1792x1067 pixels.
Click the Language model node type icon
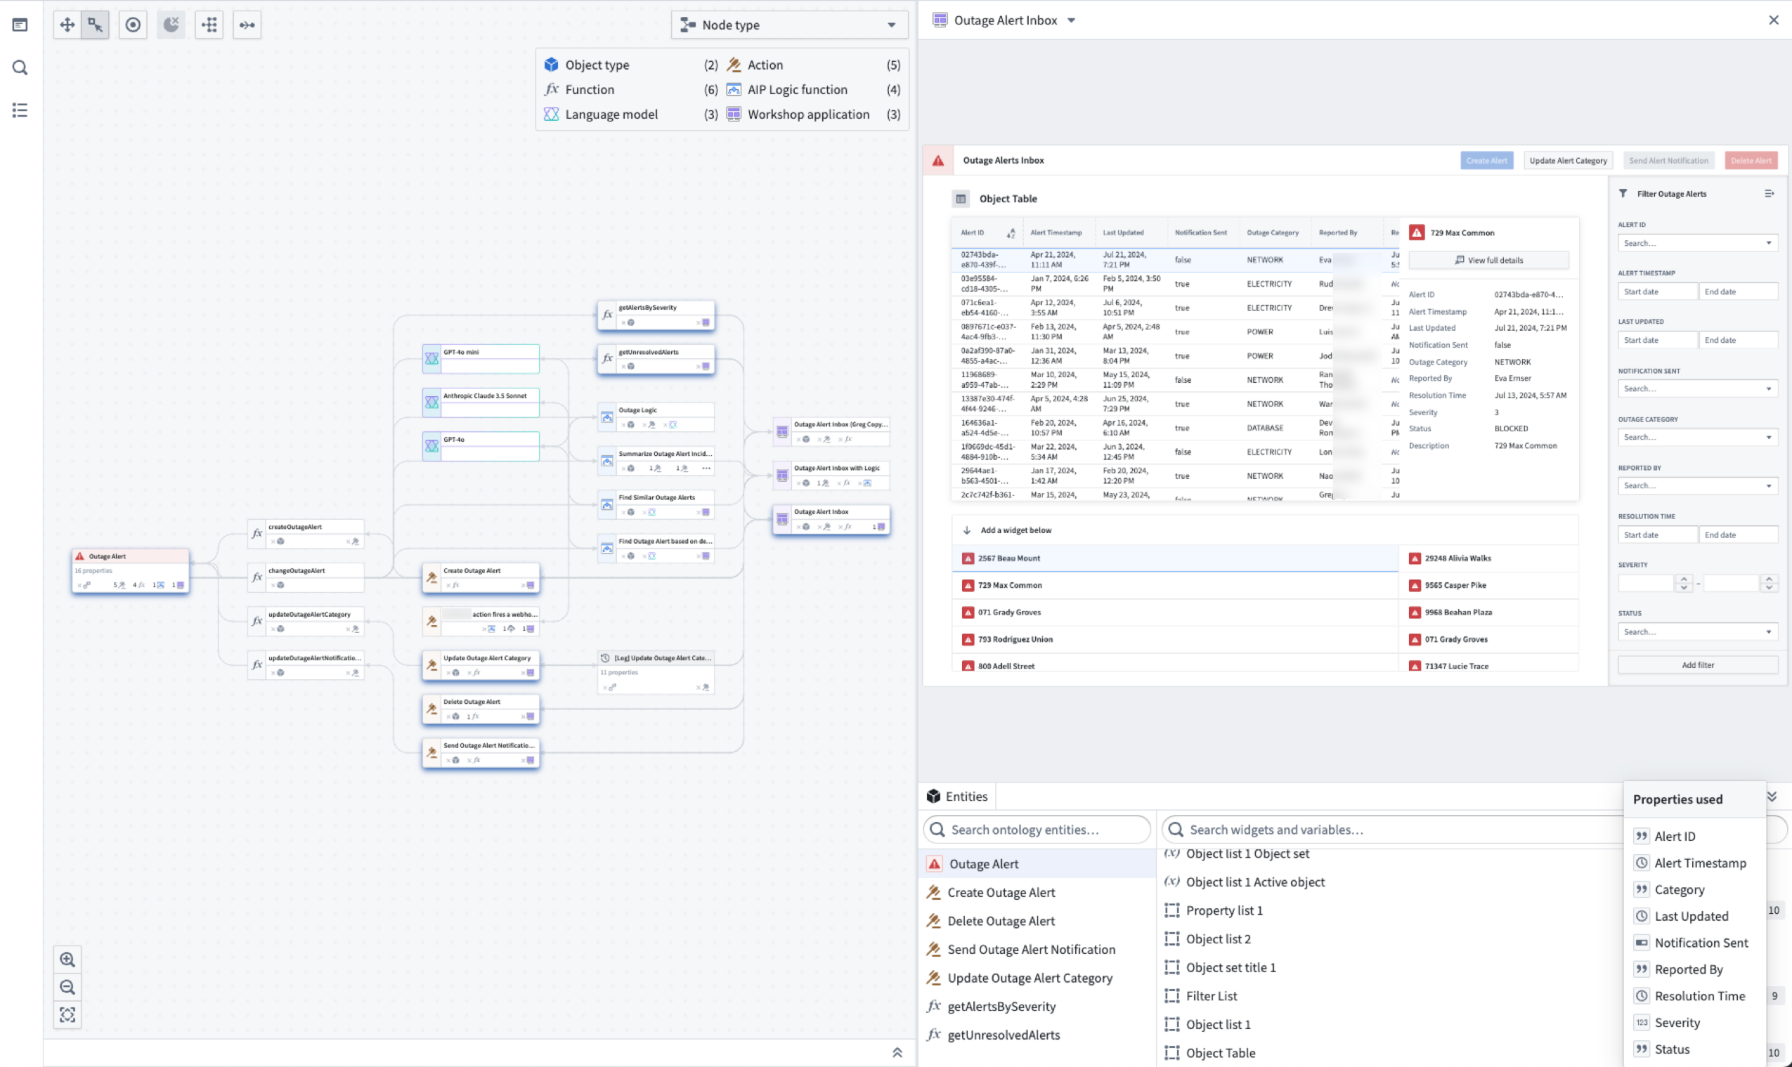click(x=552, y=113)
